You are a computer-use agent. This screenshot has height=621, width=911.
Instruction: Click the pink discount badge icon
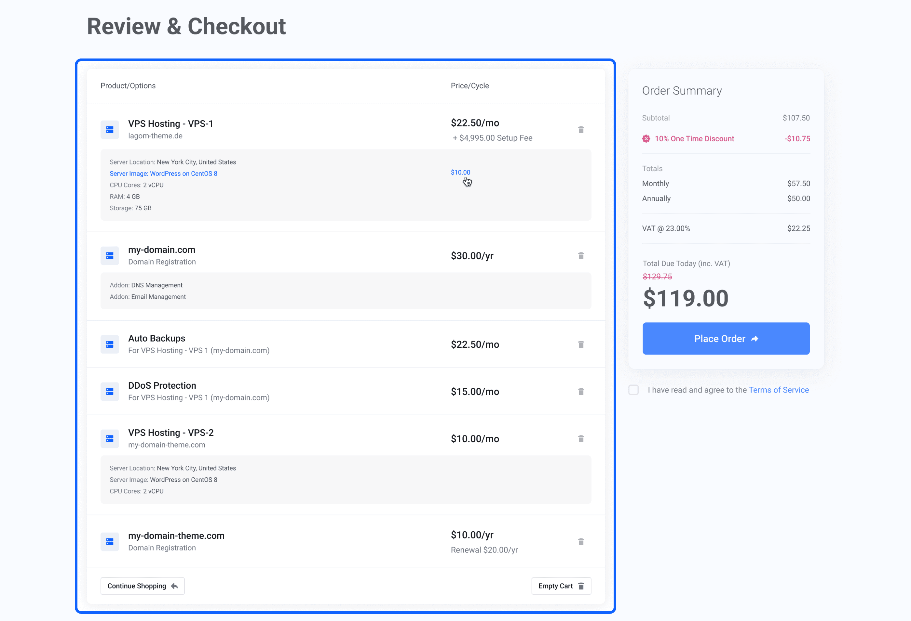[x=646, y=139]
